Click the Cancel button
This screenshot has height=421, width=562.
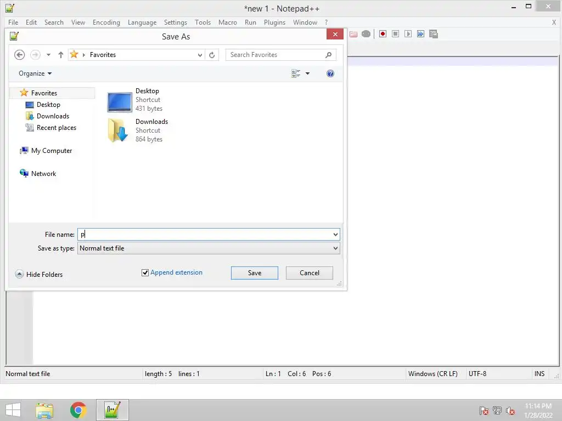click(x=310, y=273)
